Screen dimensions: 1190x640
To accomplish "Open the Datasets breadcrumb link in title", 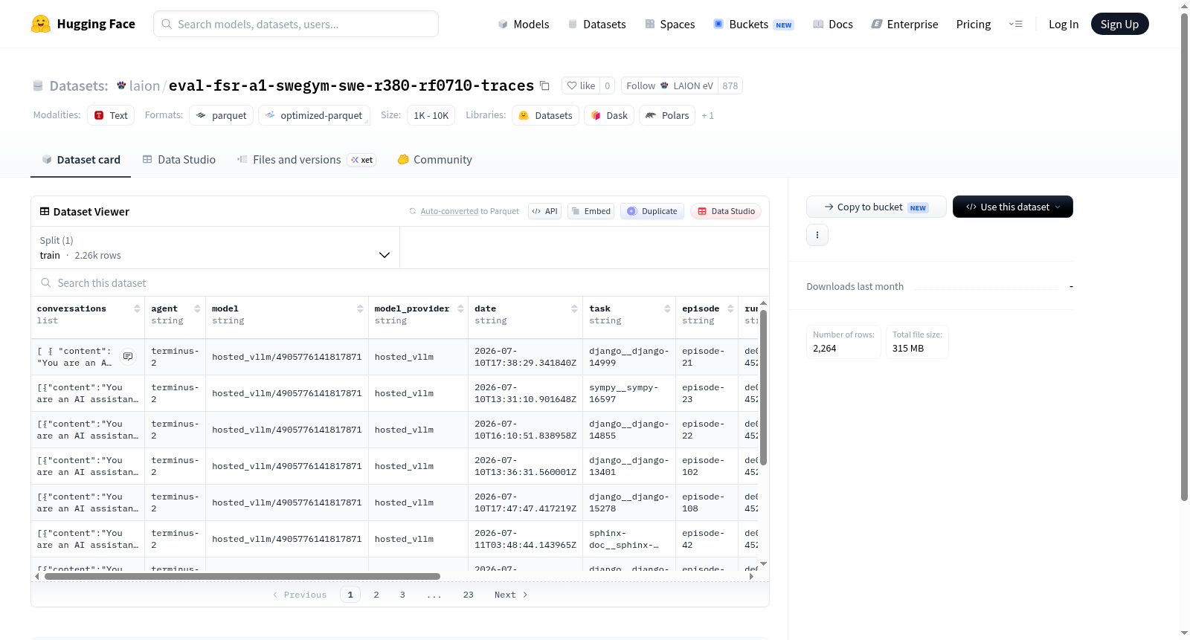I will point(79,85).
